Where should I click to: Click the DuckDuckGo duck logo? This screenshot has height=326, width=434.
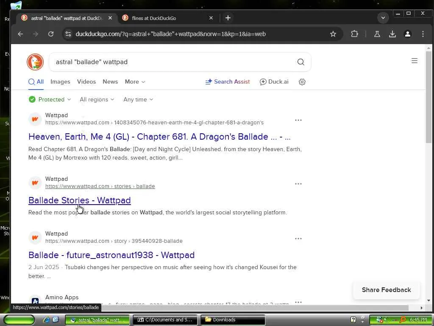coord(35,62)
